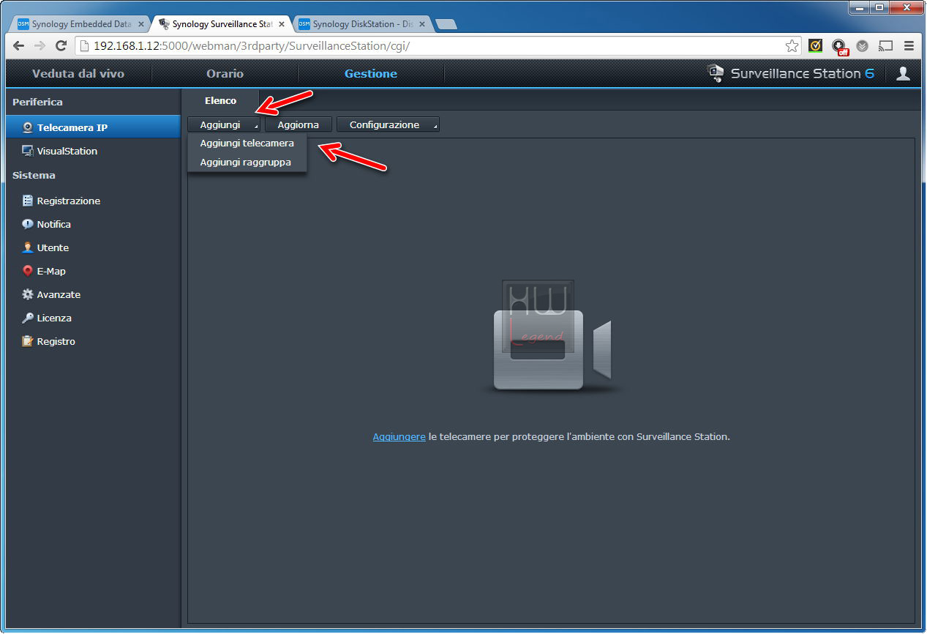Click the extension icon with red off badge
The image size is (927, 634).
click(840, 47)
